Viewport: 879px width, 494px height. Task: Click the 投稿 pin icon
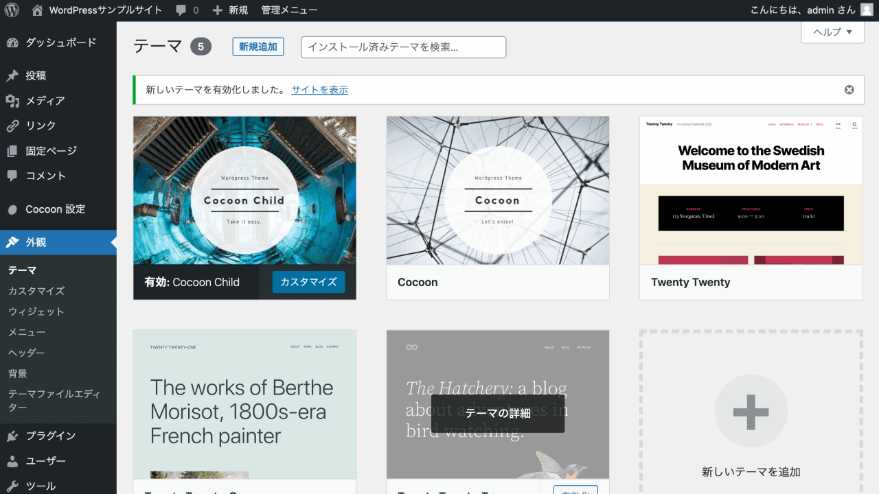pos(12,75)
